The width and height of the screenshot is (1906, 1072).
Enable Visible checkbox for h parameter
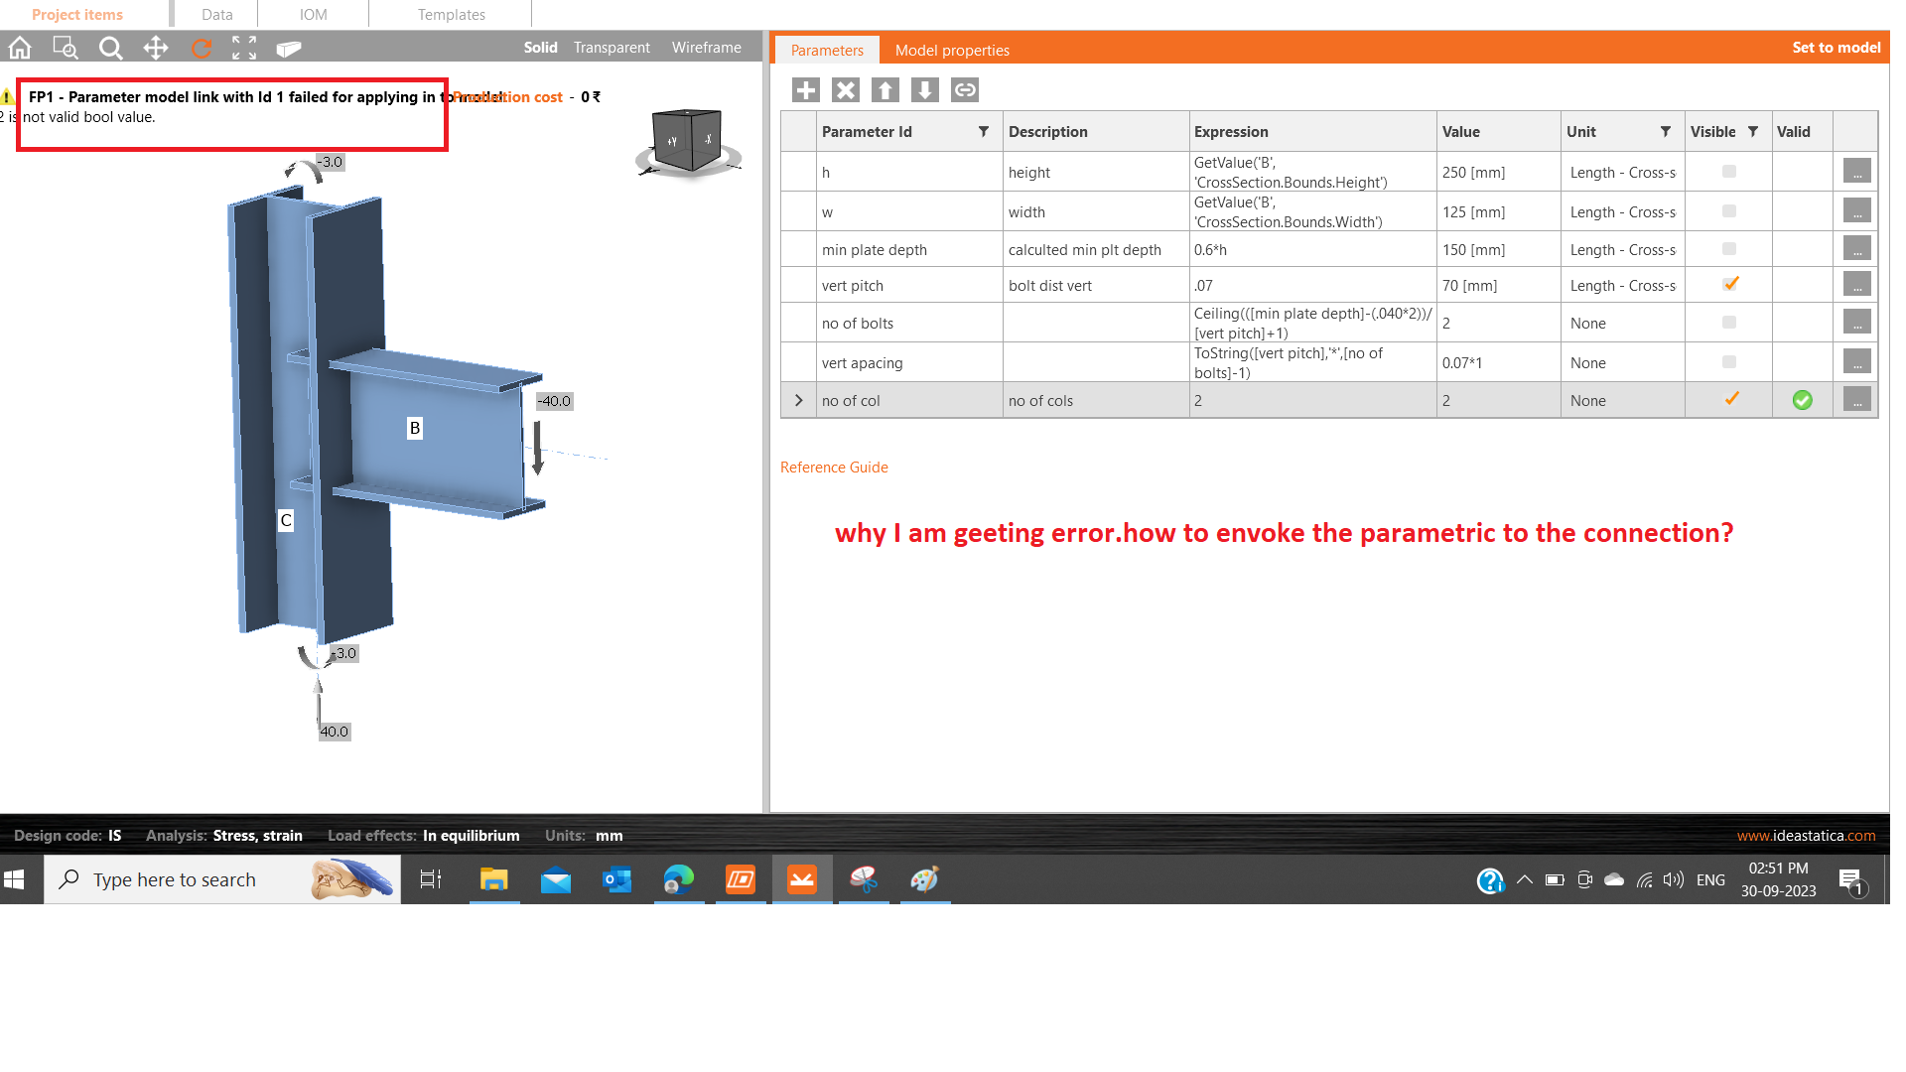click(1729, 172)
